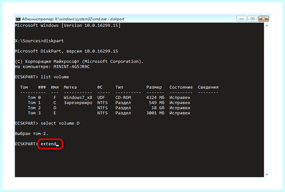The width and height of the screenshot is (285, 192).
Task: Click drive letter 'F' in volume list
Action: coord(55,98)
